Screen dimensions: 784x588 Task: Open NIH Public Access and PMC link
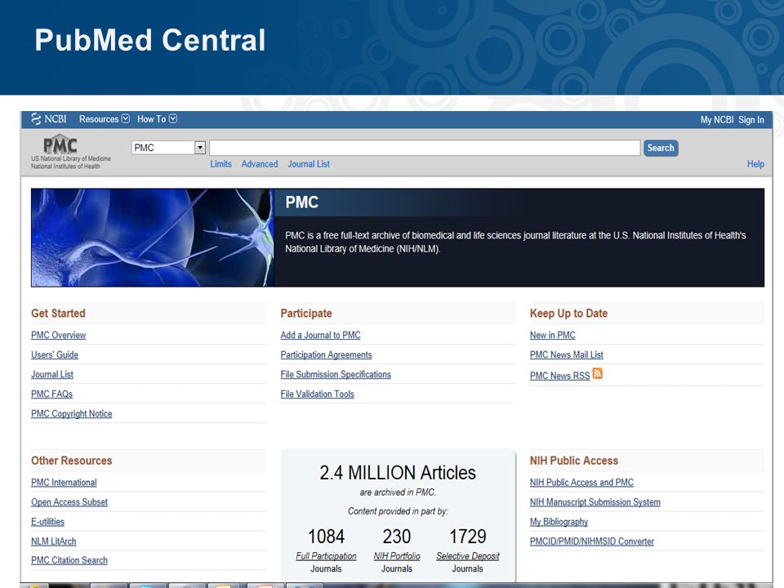pyautogui.click(x=581, y=483)
